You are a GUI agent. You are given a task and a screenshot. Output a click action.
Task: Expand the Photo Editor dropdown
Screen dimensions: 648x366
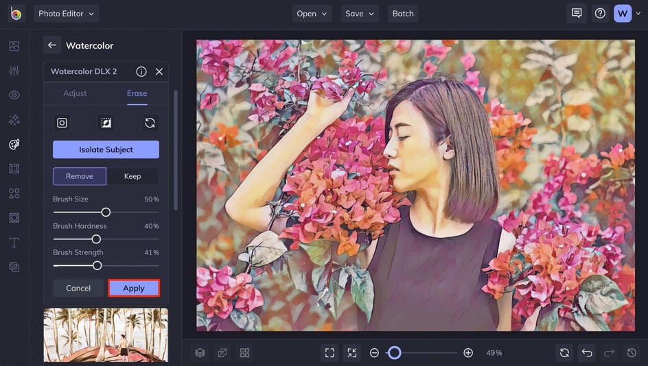[66, 14]
